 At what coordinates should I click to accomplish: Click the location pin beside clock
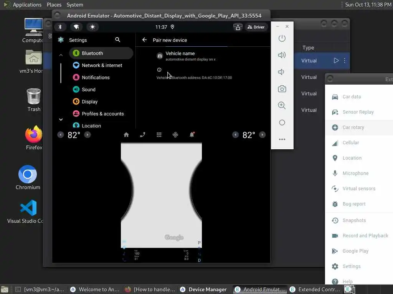[x=172, y=27]
